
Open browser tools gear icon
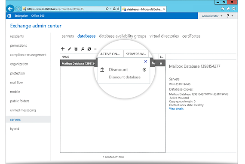coord(234,9)
